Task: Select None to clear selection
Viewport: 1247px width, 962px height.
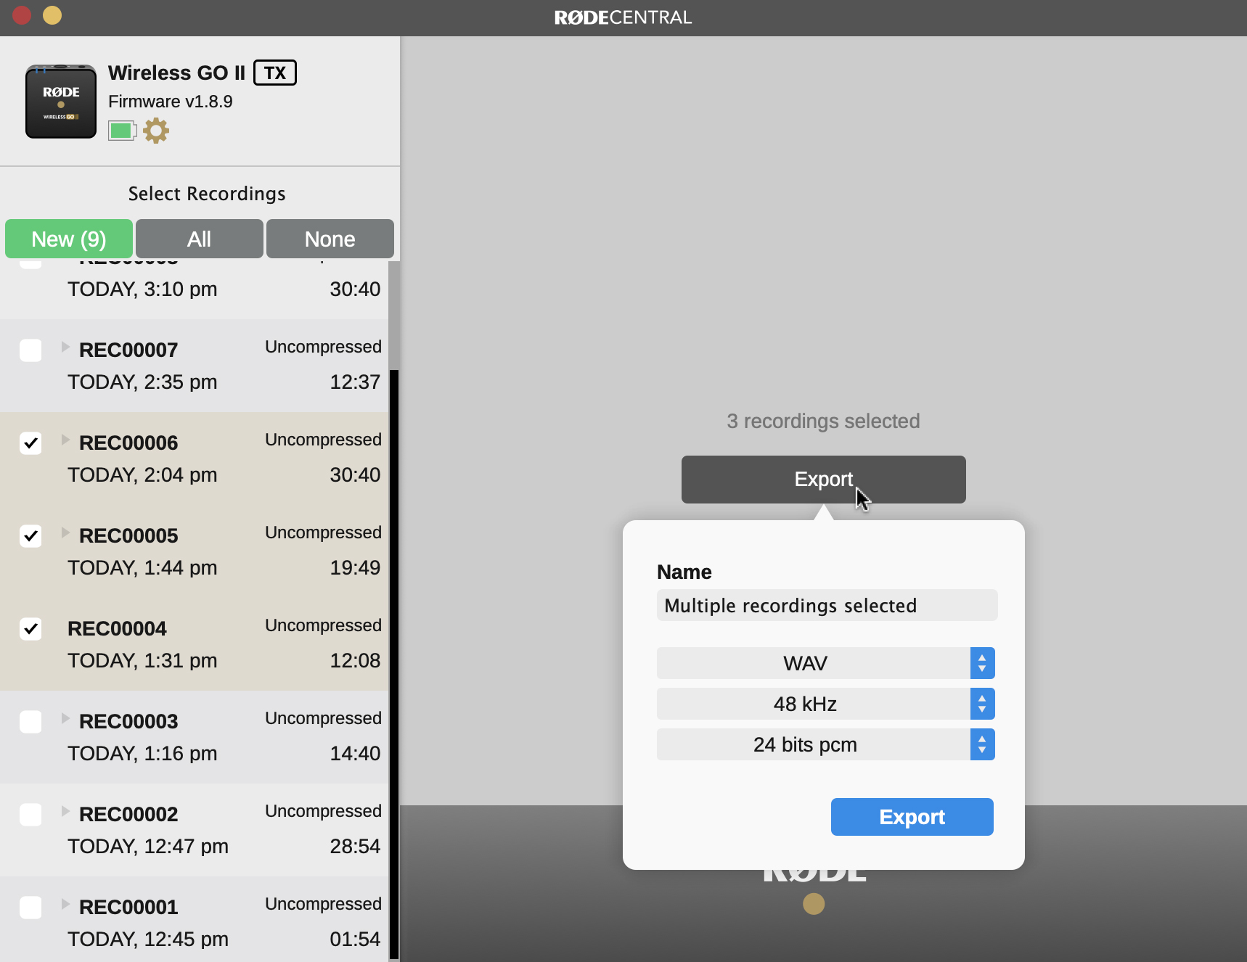Action: click(x=330, y=239)
